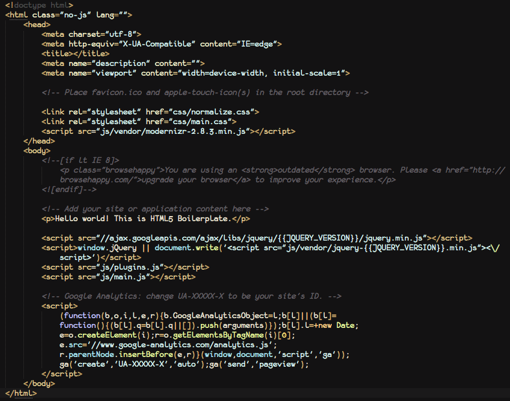Click the "Add your site or application content here" comment

click(x=155, y=209)
